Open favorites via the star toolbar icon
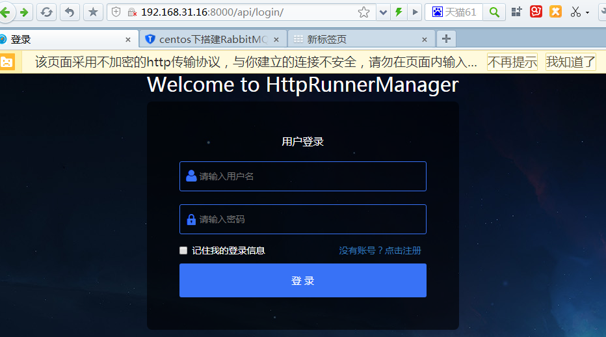Viewport: 606px width, 337px height. [93, 12]
